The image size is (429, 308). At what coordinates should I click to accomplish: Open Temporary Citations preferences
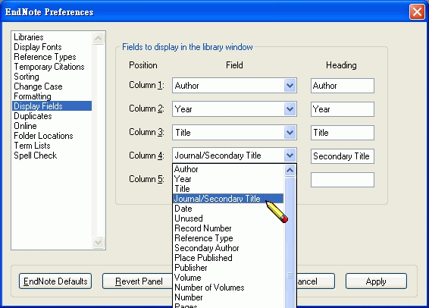click(x=52, y=67)
